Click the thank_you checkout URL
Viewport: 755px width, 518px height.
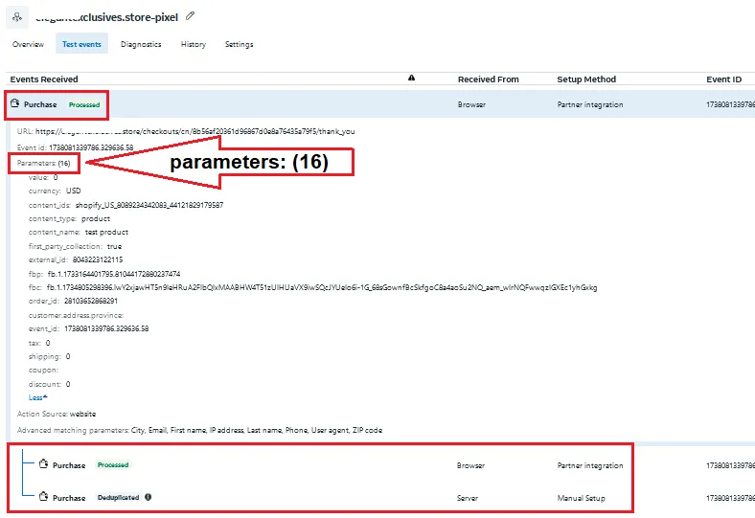pyautogui.click(x=195, y=131)
